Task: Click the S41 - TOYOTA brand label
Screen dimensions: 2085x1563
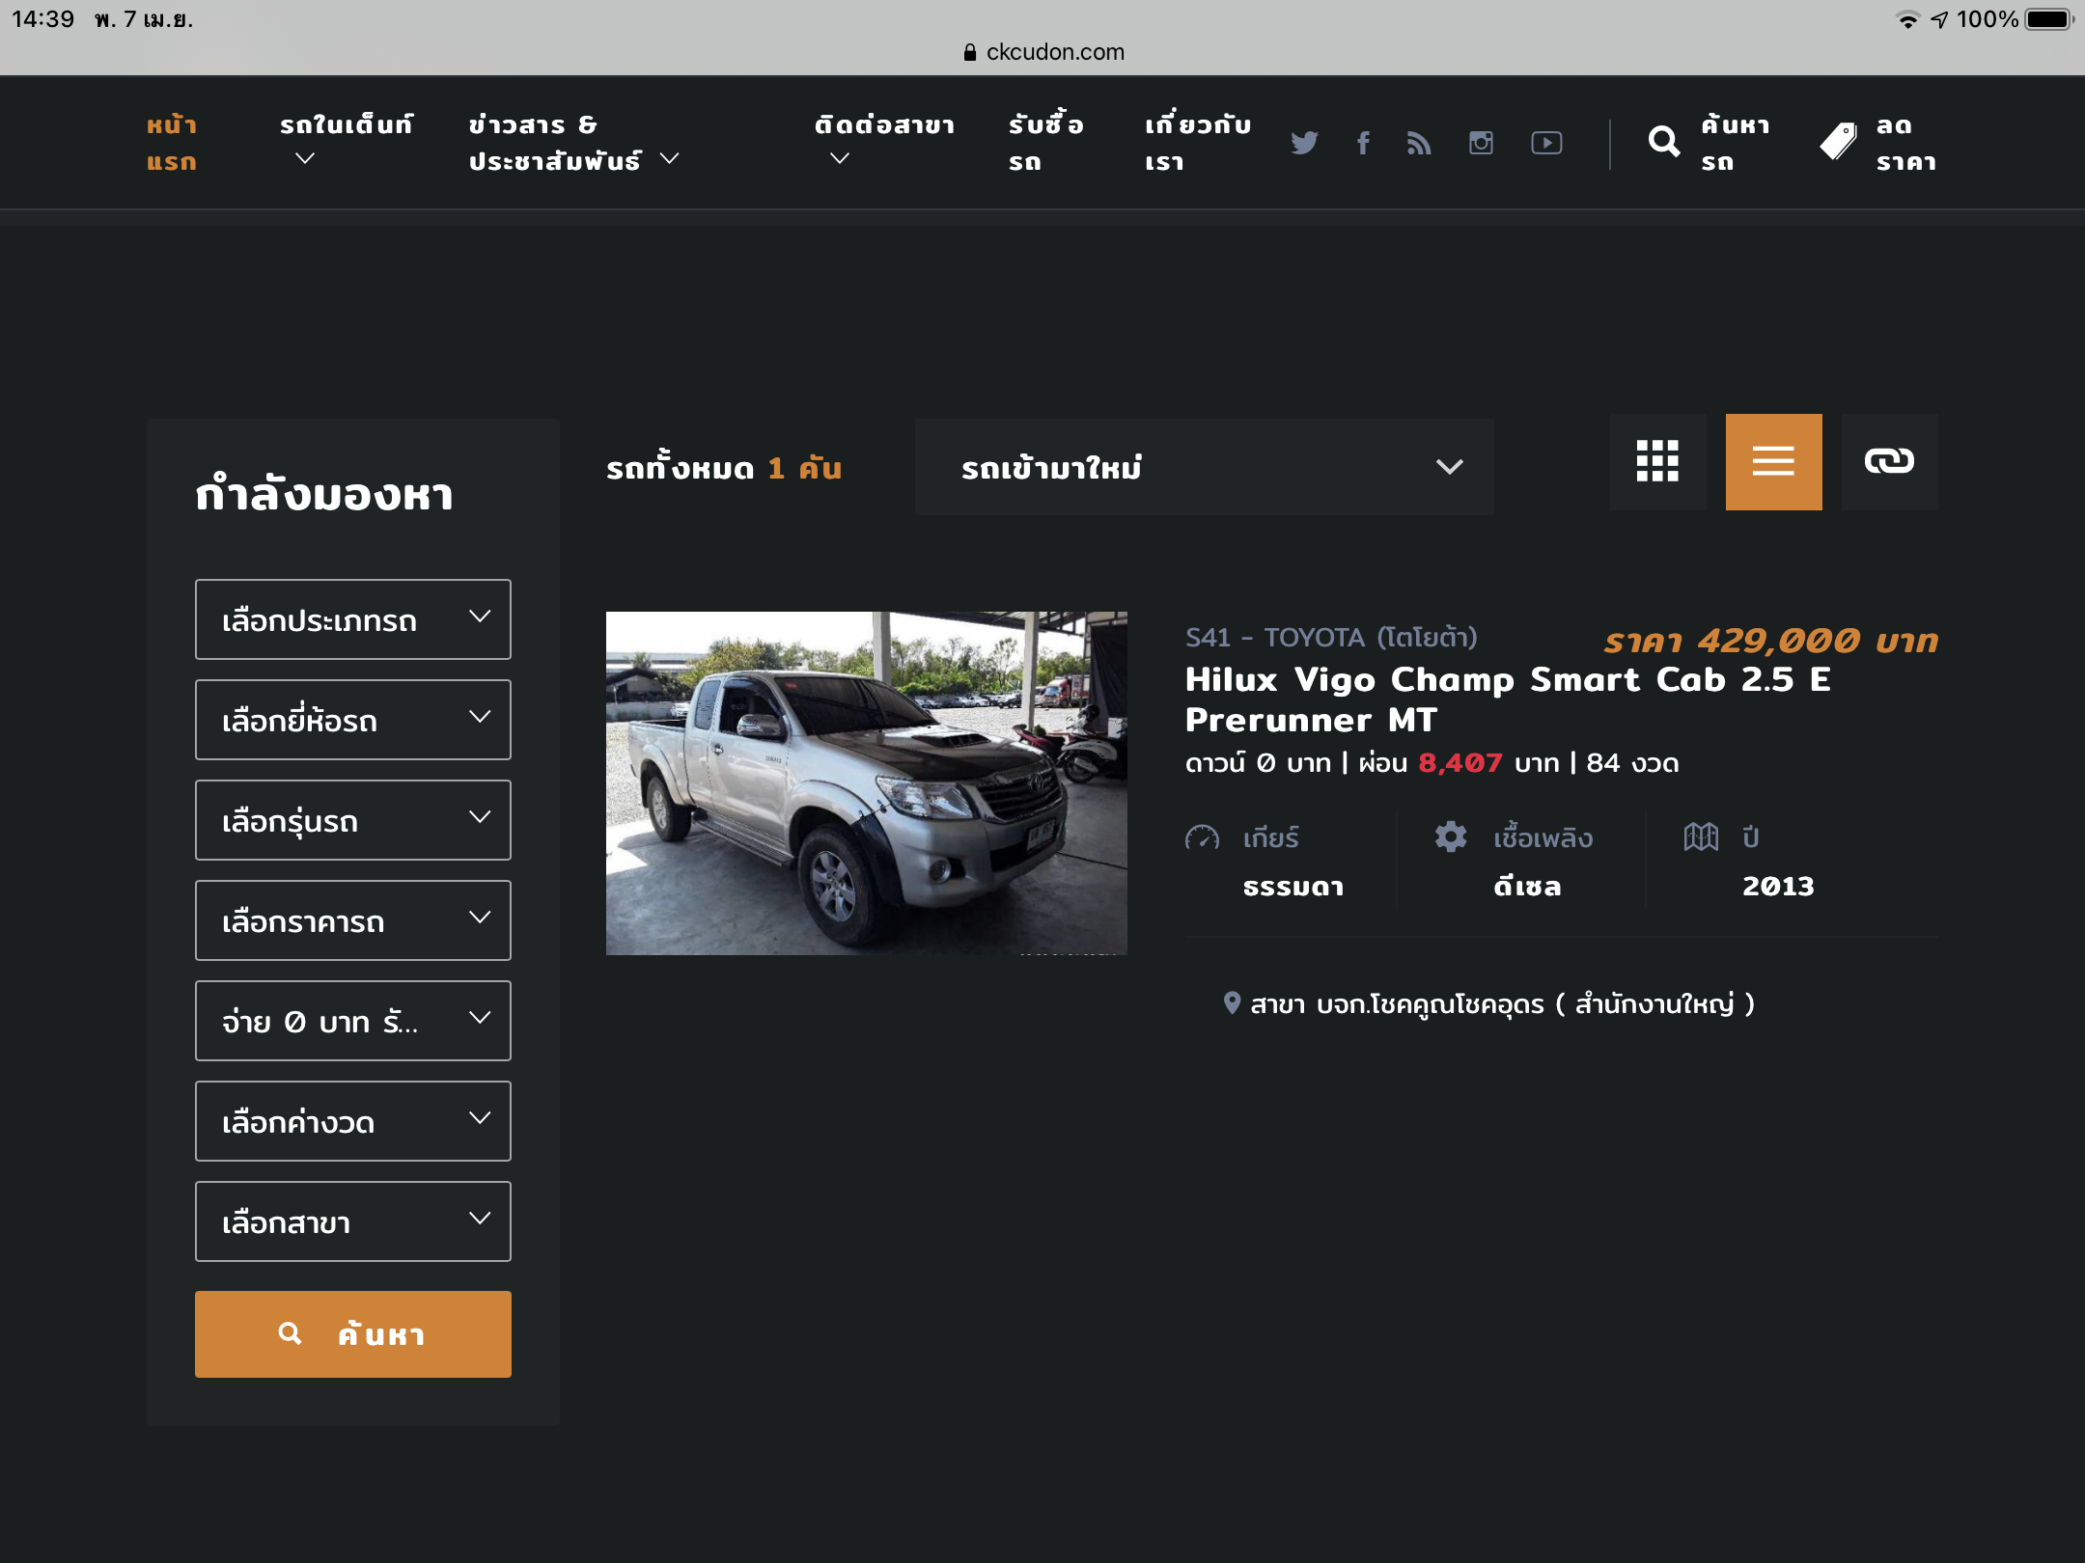Action: (x=1331, y=638)
